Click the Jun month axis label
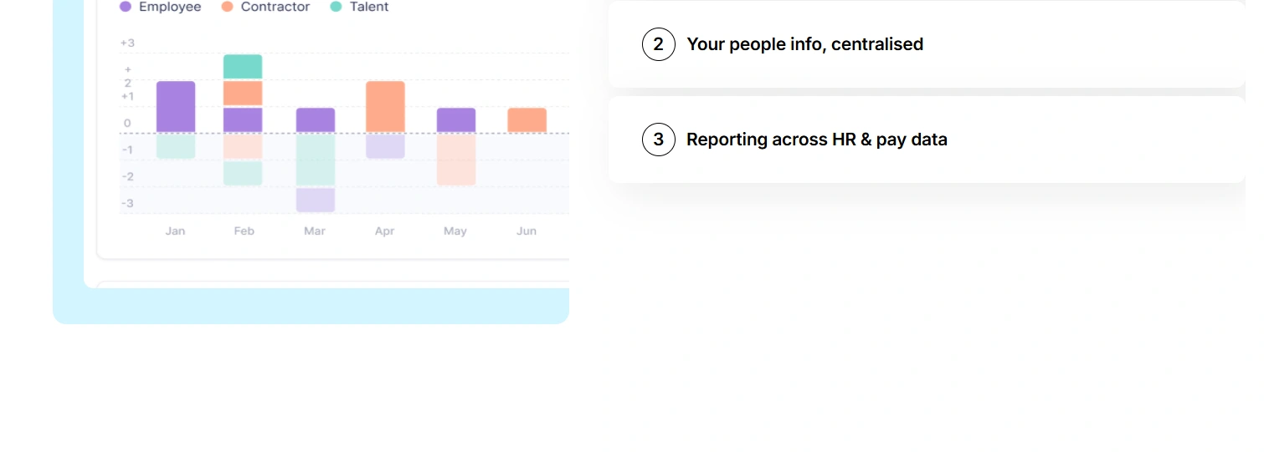This screenshot has width=1264, height=452. click(x=527, y=231)
